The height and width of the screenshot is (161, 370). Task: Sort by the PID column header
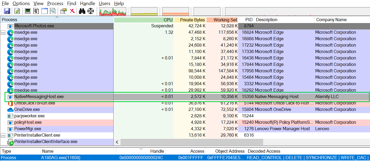point(246,20)
